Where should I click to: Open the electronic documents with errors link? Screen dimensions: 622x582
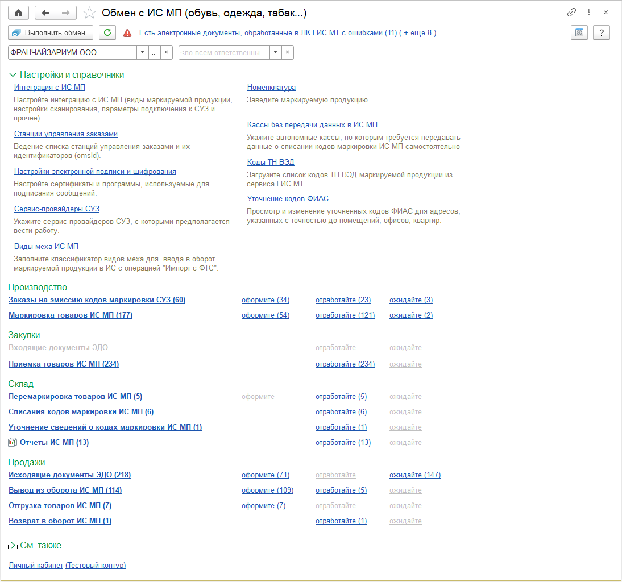click(288, 33)
